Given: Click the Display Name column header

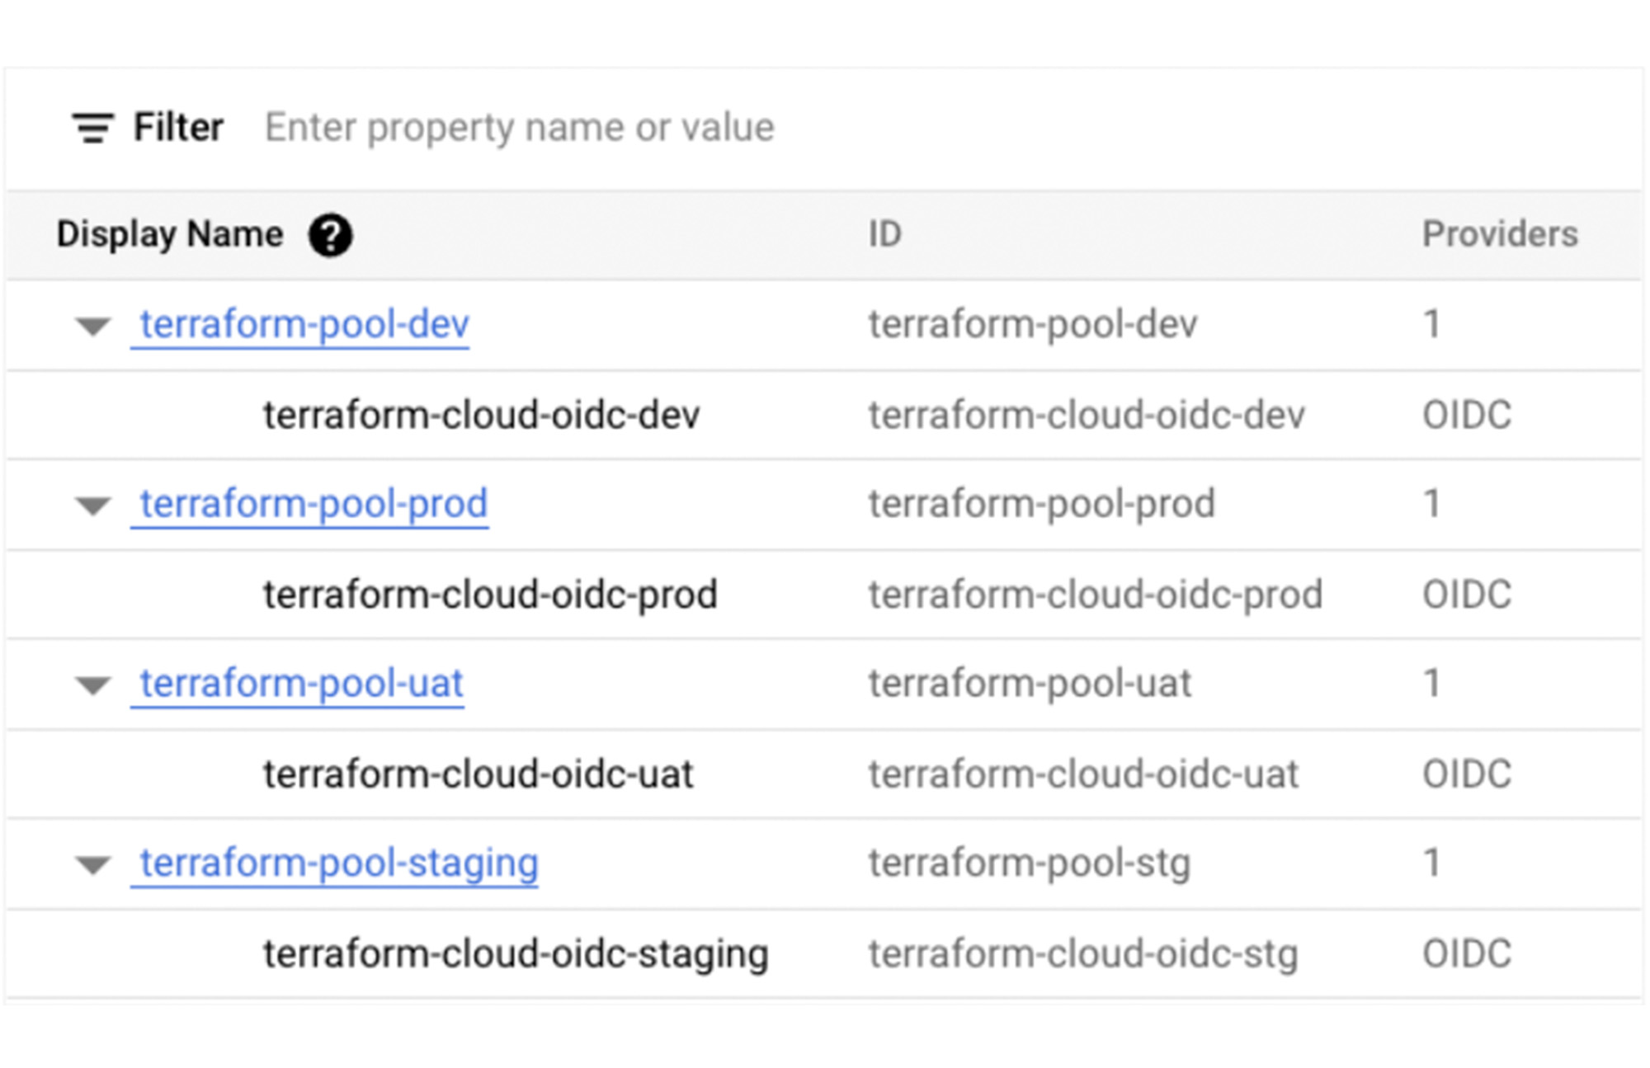Looking at the screenshot, I should (x=170, y=234).
